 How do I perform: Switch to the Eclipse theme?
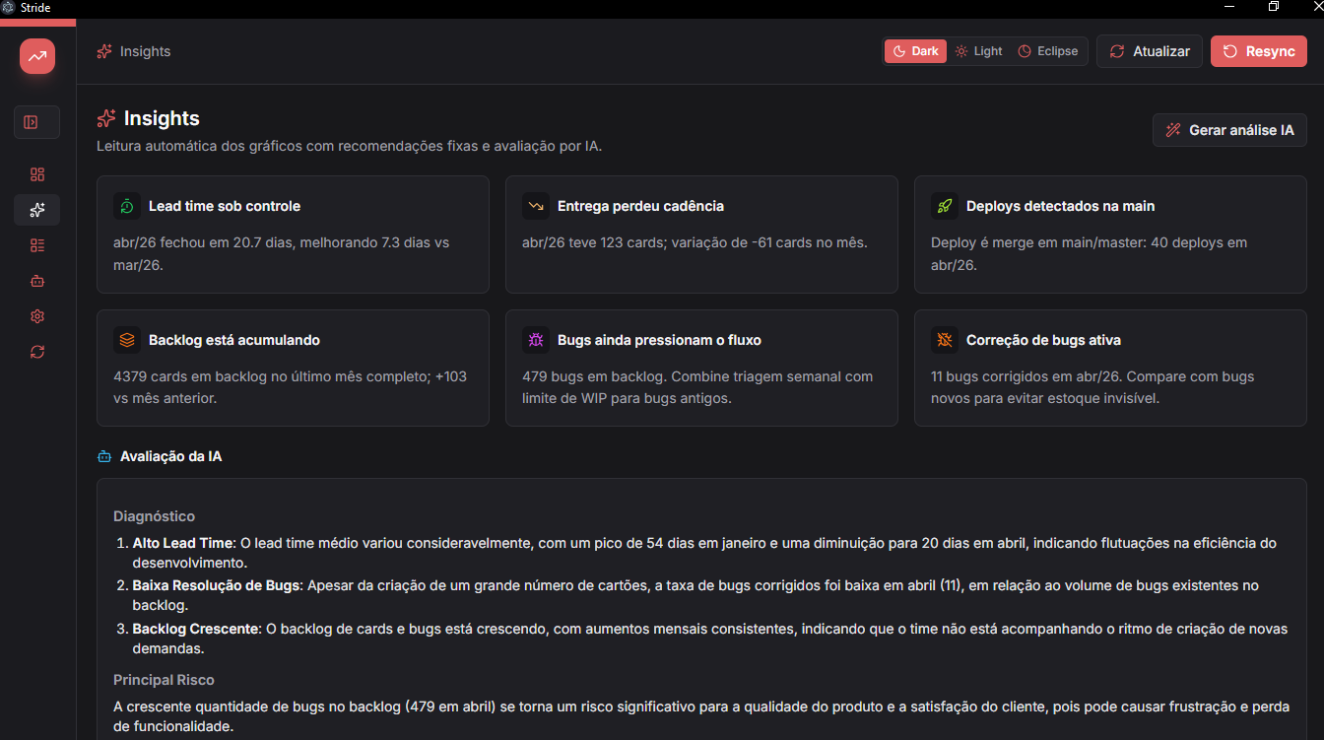tap(1048, 51)
